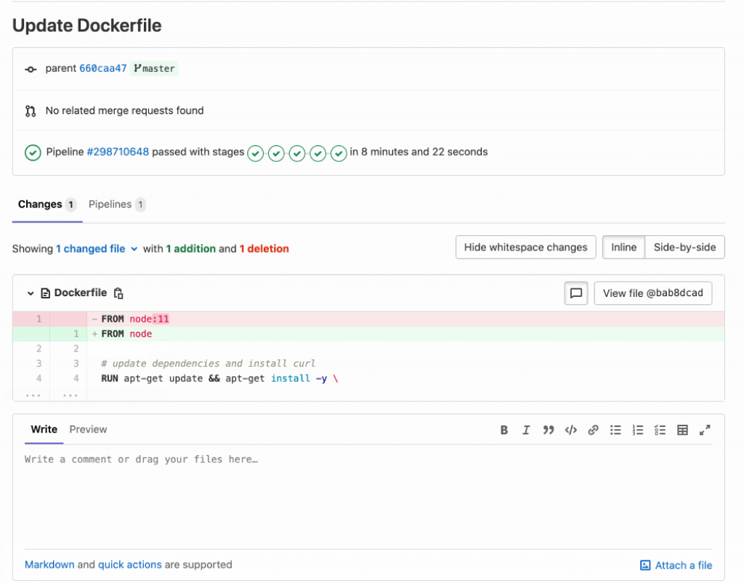Viewport: 744px width, 583px height.
Task: Switch to the comment Preview tab
Action: tap(88, 430)
